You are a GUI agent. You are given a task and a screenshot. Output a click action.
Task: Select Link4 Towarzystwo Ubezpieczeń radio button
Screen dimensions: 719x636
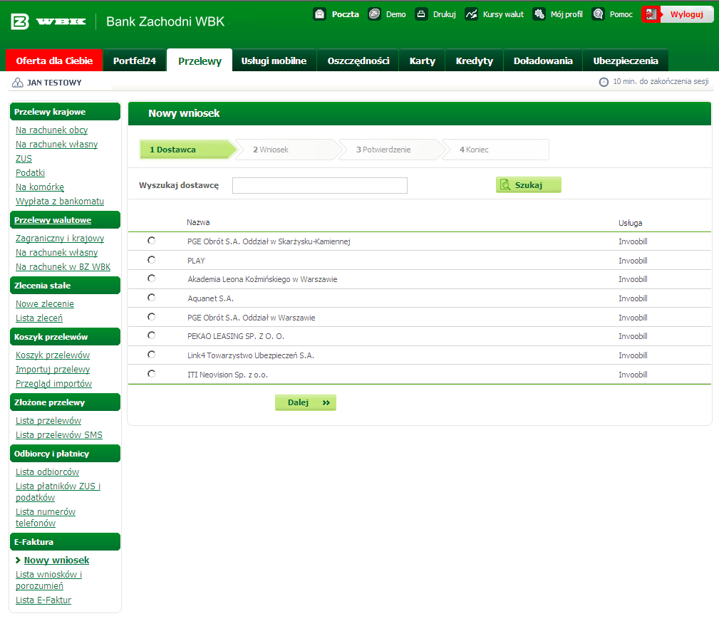tap(151, 355)
